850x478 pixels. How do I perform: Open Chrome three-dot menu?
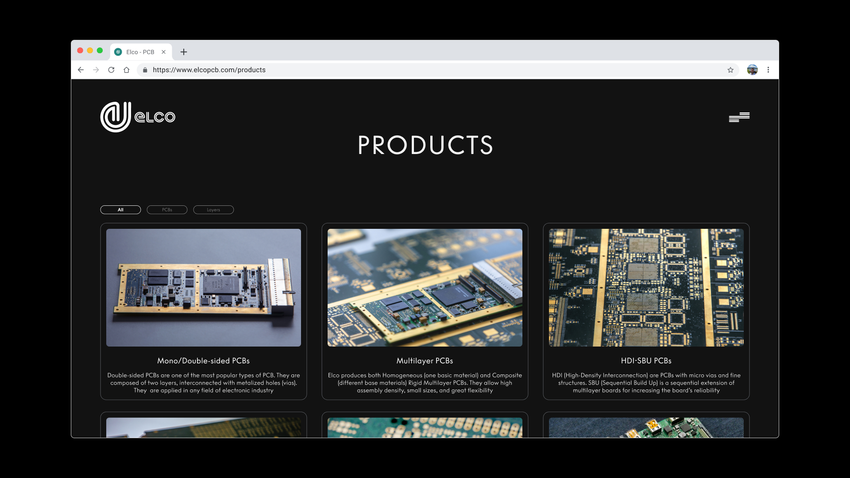(768, 70)
